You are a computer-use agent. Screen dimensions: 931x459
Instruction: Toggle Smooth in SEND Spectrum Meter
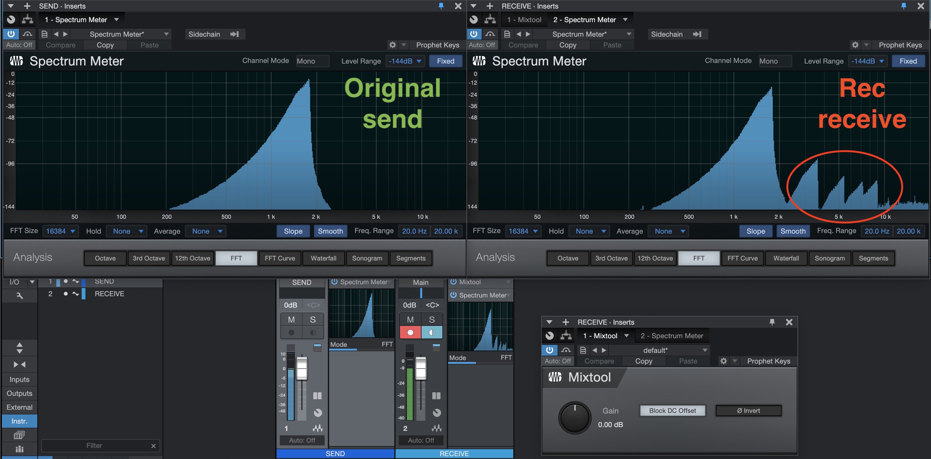330,231
